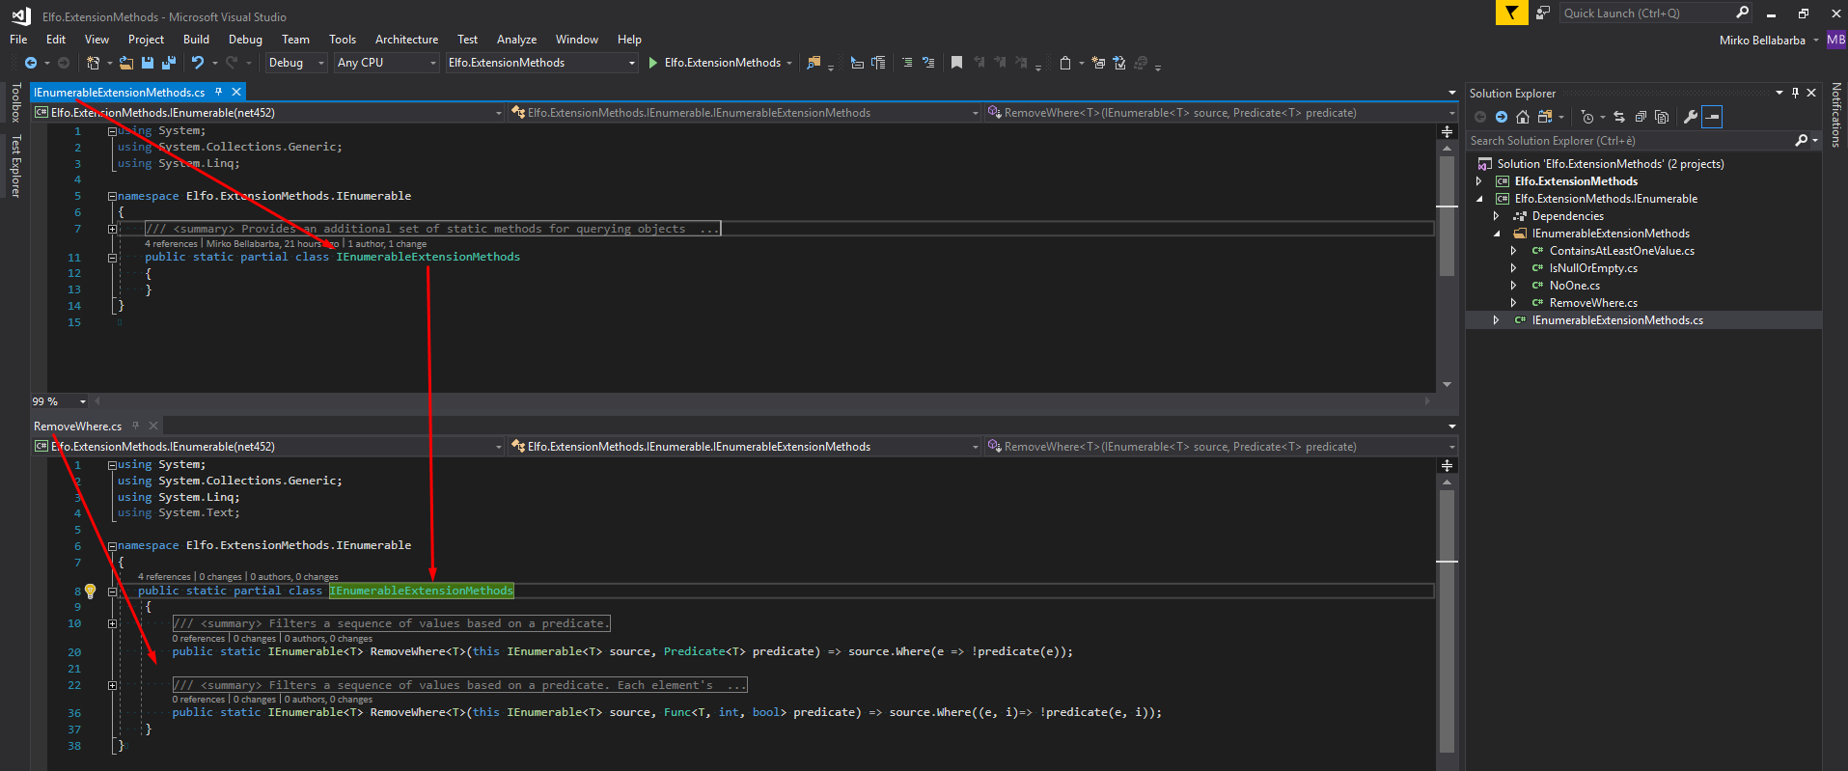Click split-window icon of upper editor
1848x771 pixels.
[x=1447, y=131]
